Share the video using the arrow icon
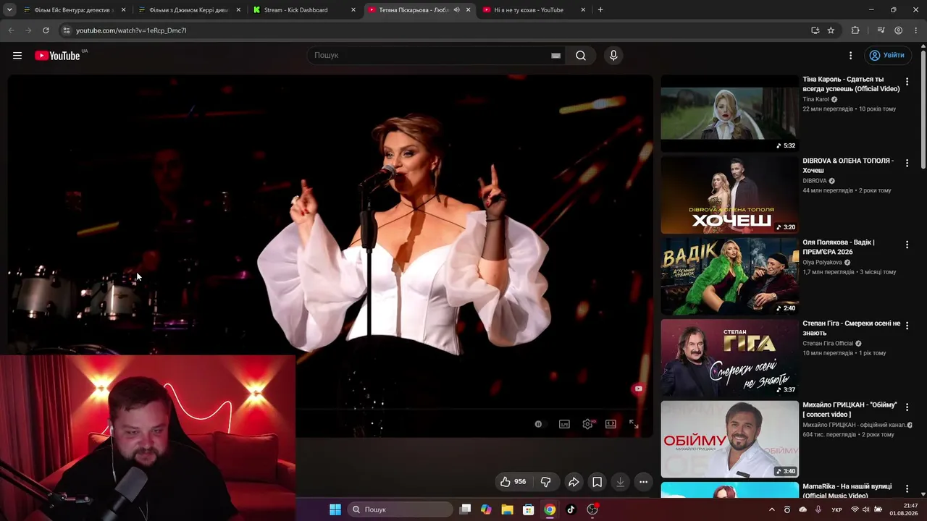Image resolution: width=927 pixels, height=521 pixels. [574, 482]
